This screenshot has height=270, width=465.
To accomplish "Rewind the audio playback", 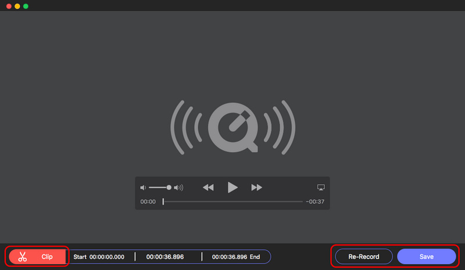I will [x=208, y=188].
